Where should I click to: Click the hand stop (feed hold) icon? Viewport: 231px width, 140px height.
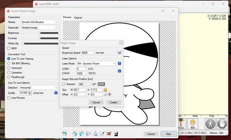pyautogui.click(x=222, y=124)
